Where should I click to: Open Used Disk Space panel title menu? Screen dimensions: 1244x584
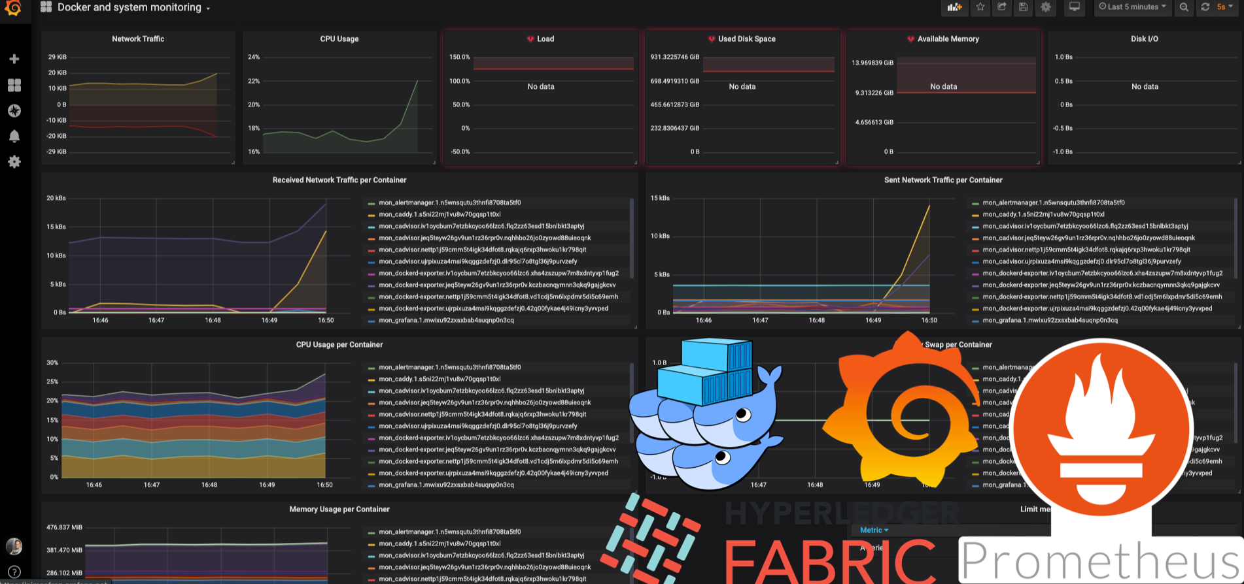pos(747,39)
